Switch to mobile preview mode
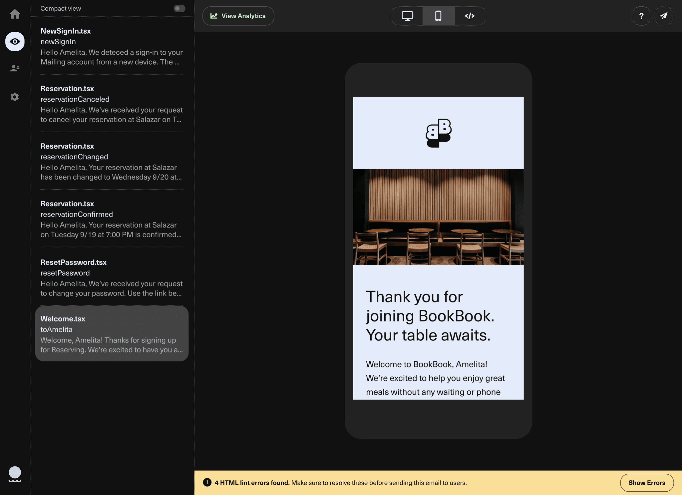 tap(438, 16)
